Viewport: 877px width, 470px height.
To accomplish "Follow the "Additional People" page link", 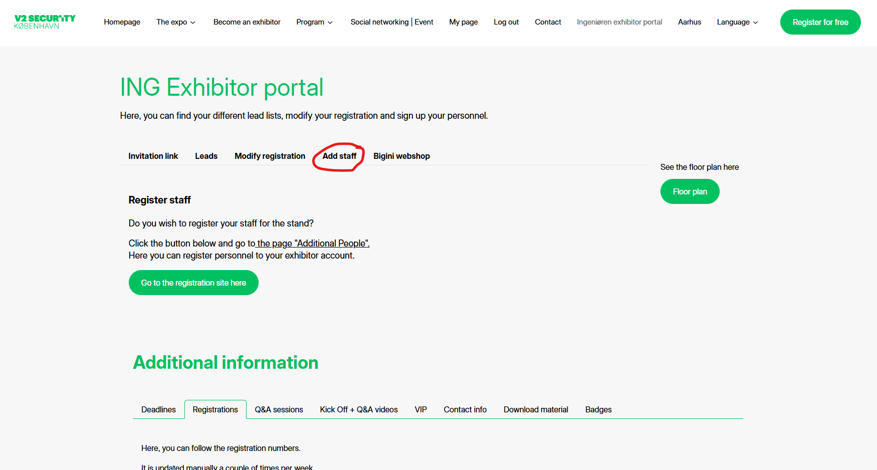I will pos(313,244).
